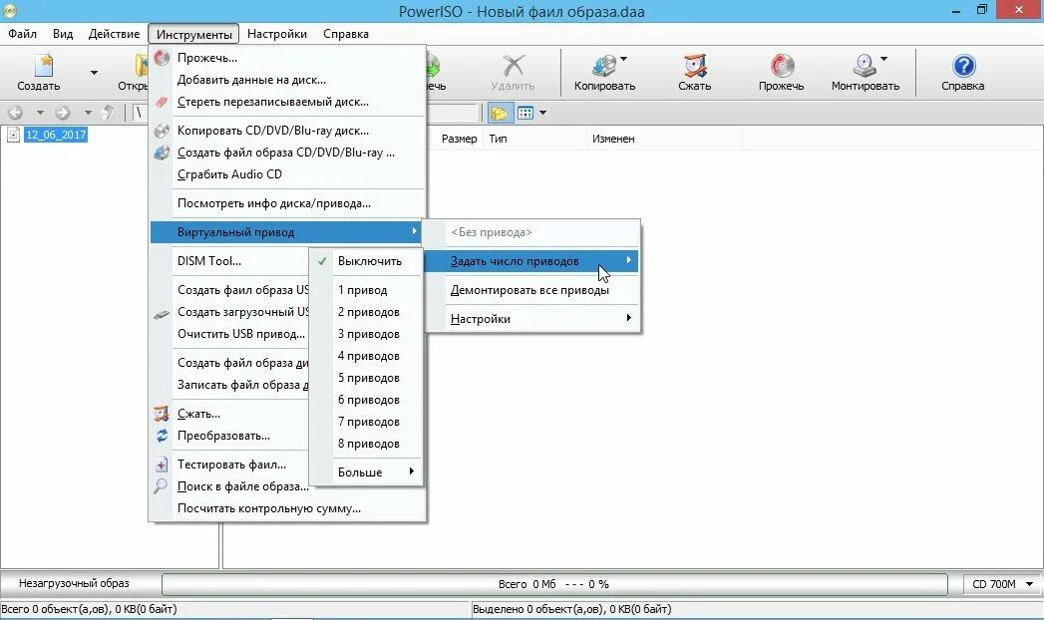This screenshot has width=1044, height=620.
Task: Set 4 приводов option
Action: [x=366, y=356]
